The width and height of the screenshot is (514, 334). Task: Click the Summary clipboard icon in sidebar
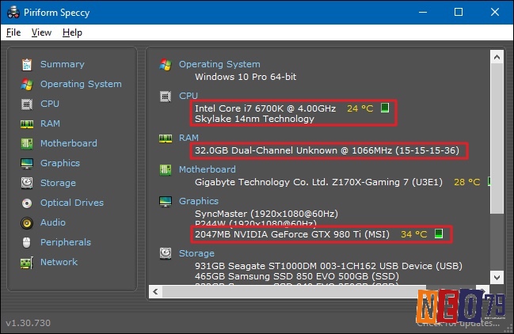[x=27, y=65]
